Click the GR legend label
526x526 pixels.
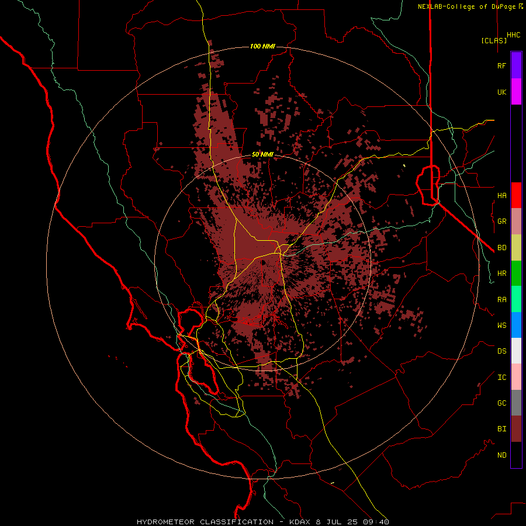click(x=501, y=222)
